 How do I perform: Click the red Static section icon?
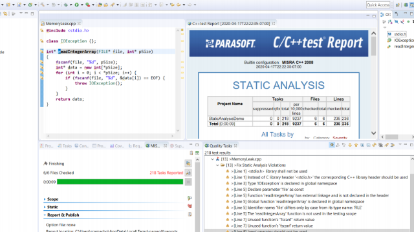(x=190, y=206)
